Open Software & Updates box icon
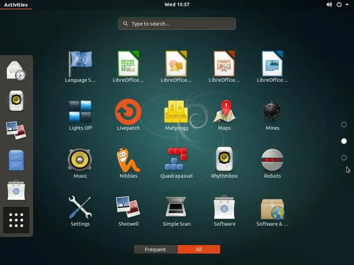This screenshot has height=265, width=354. [x=272, y=209]
